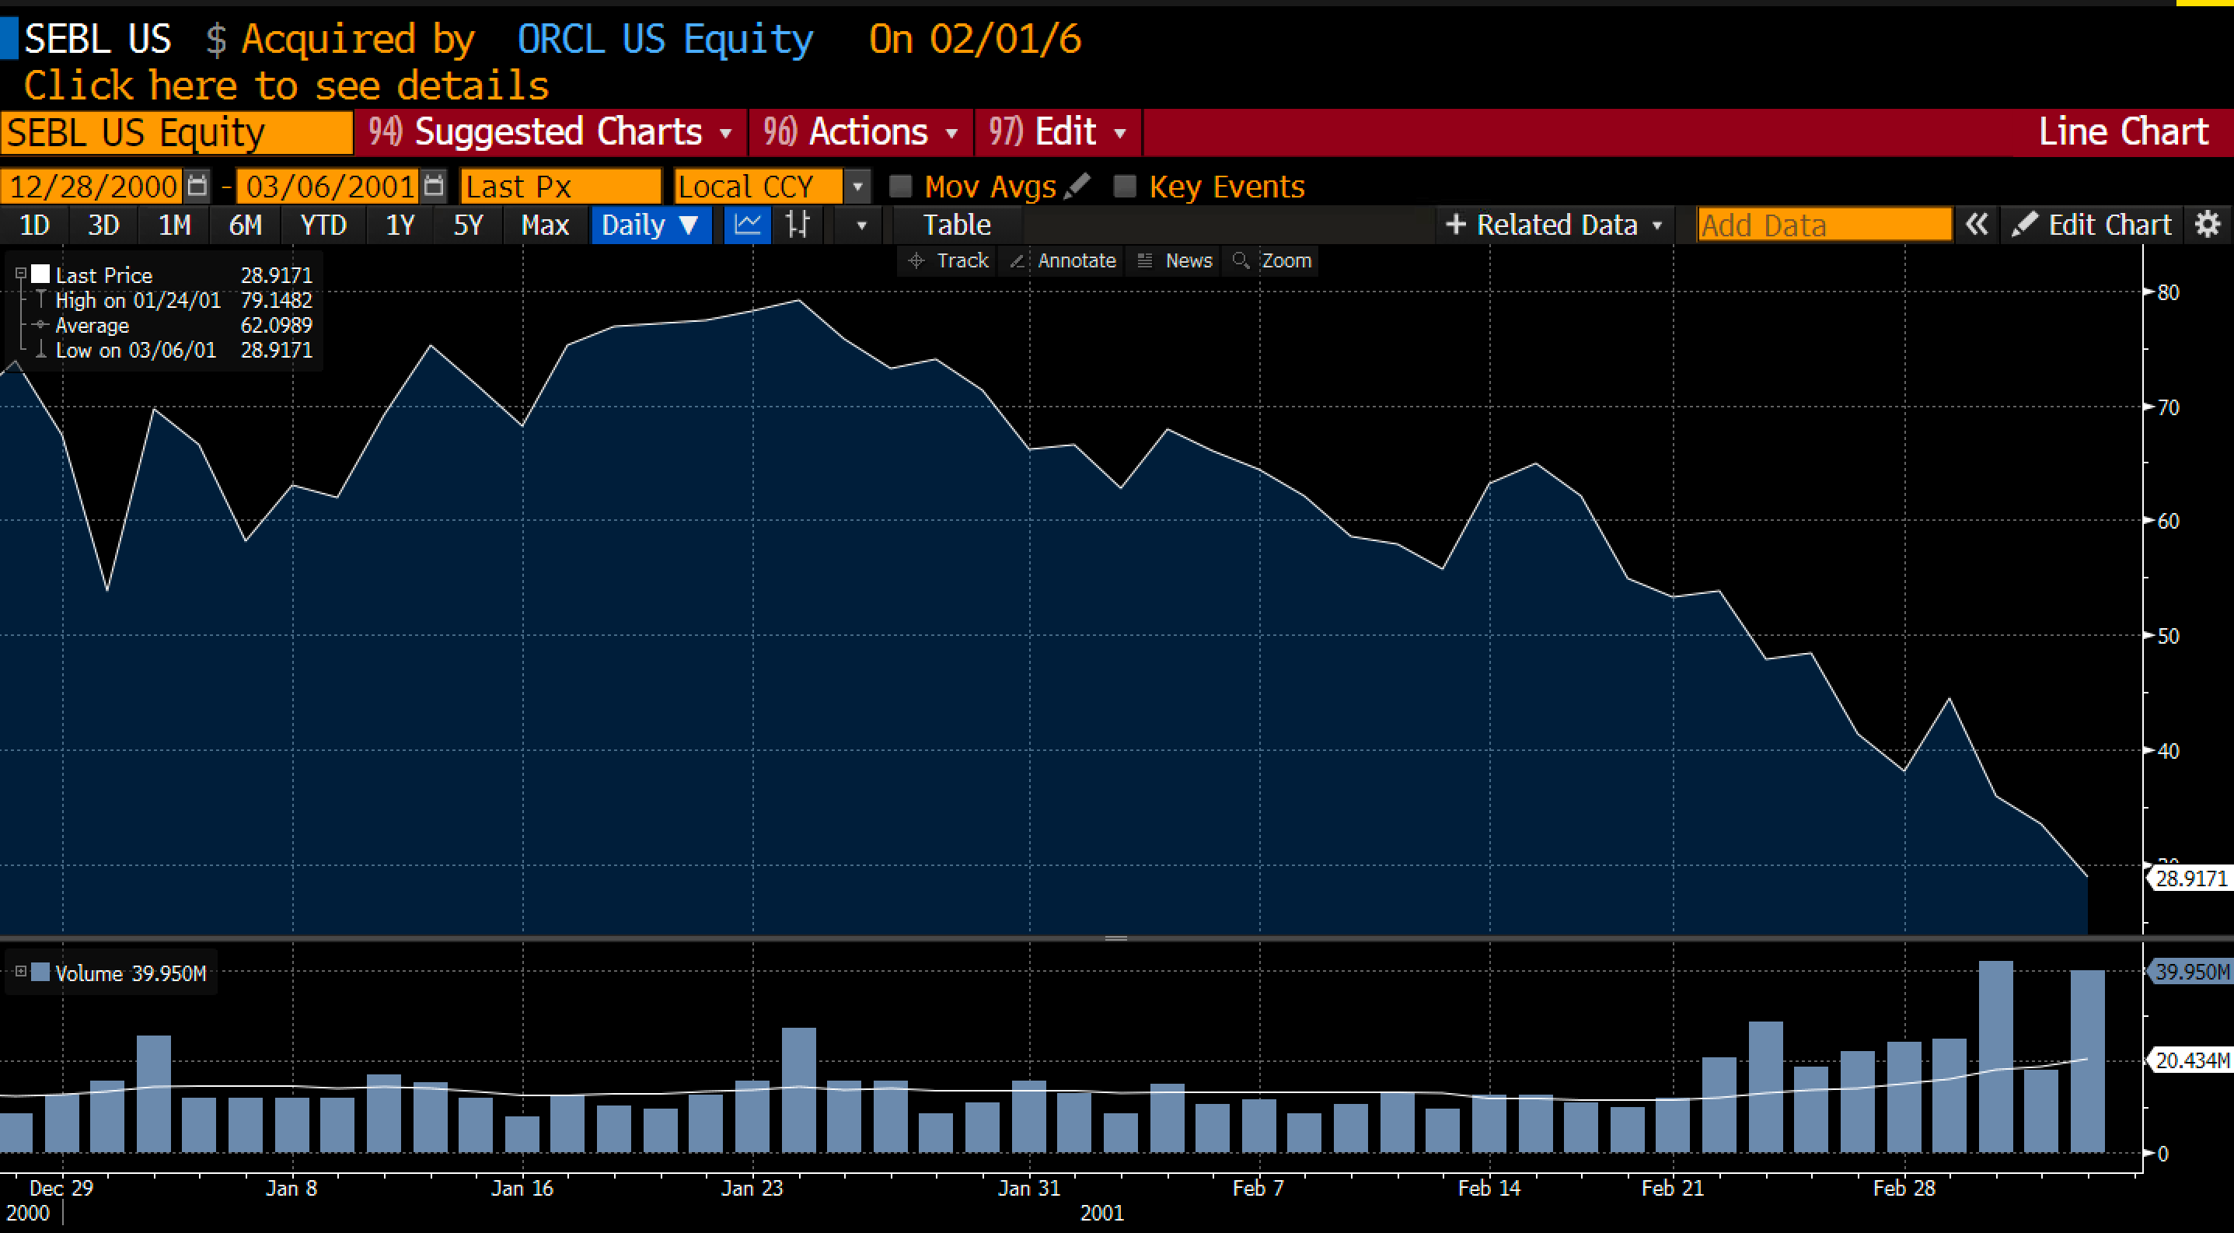Screen dimensions: 2234x1233
Task: Enable the Key Events checkbox
Action: click(1125, 187)
